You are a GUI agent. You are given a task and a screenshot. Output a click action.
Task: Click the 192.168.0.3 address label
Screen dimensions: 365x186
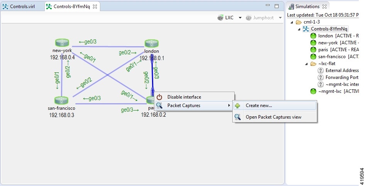[x=61, y=115]
